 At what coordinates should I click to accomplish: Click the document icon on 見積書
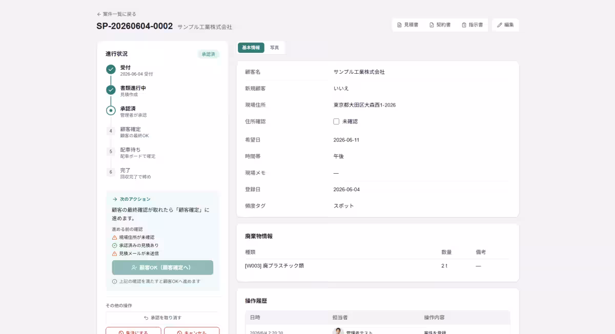tap(400, 25)
